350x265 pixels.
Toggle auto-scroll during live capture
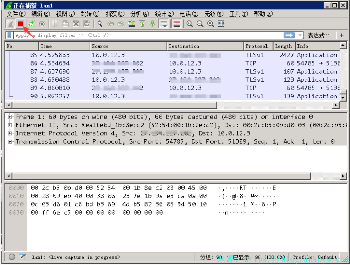[163, 24]
